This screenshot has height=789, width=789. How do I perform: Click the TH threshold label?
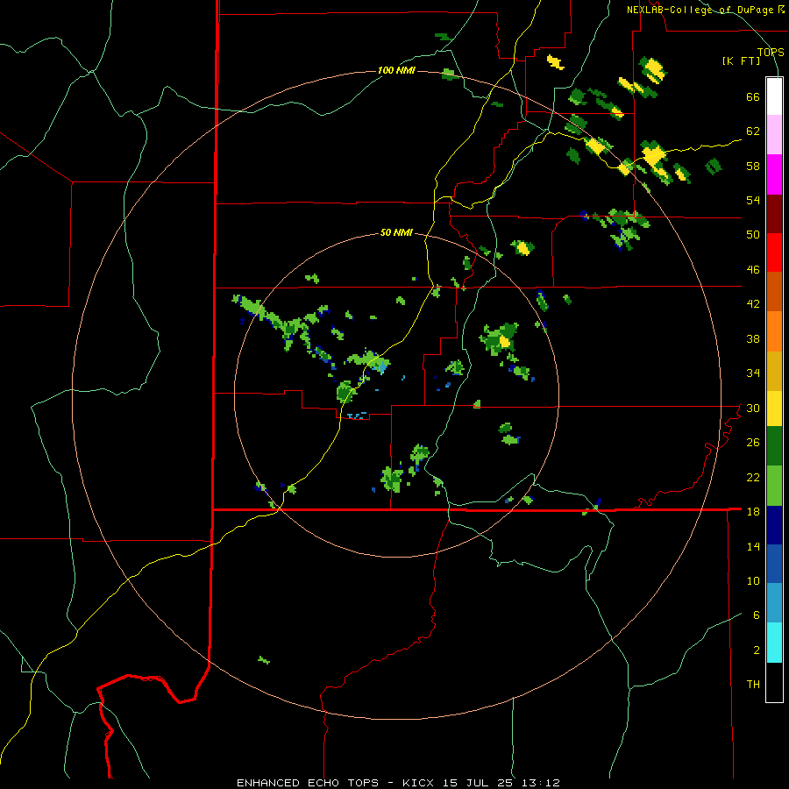coord(753,685)
